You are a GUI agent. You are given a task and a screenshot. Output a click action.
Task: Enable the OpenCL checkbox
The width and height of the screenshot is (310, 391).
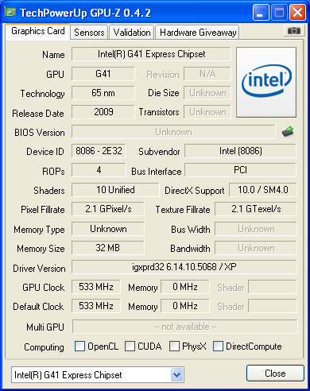coord(79,346)
